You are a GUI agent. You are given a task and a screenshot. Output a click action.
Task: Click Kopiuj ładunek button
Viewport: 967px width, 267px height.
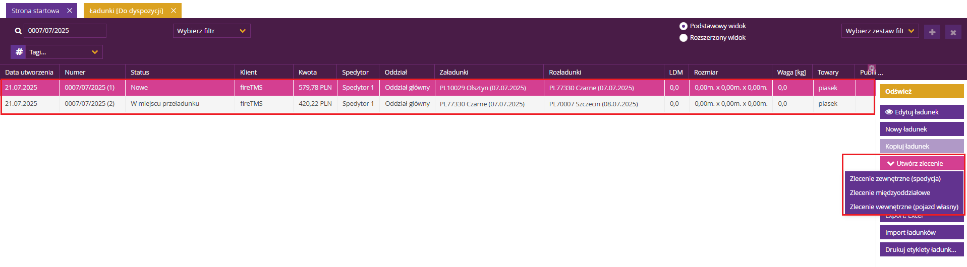(x=922, y=146)
